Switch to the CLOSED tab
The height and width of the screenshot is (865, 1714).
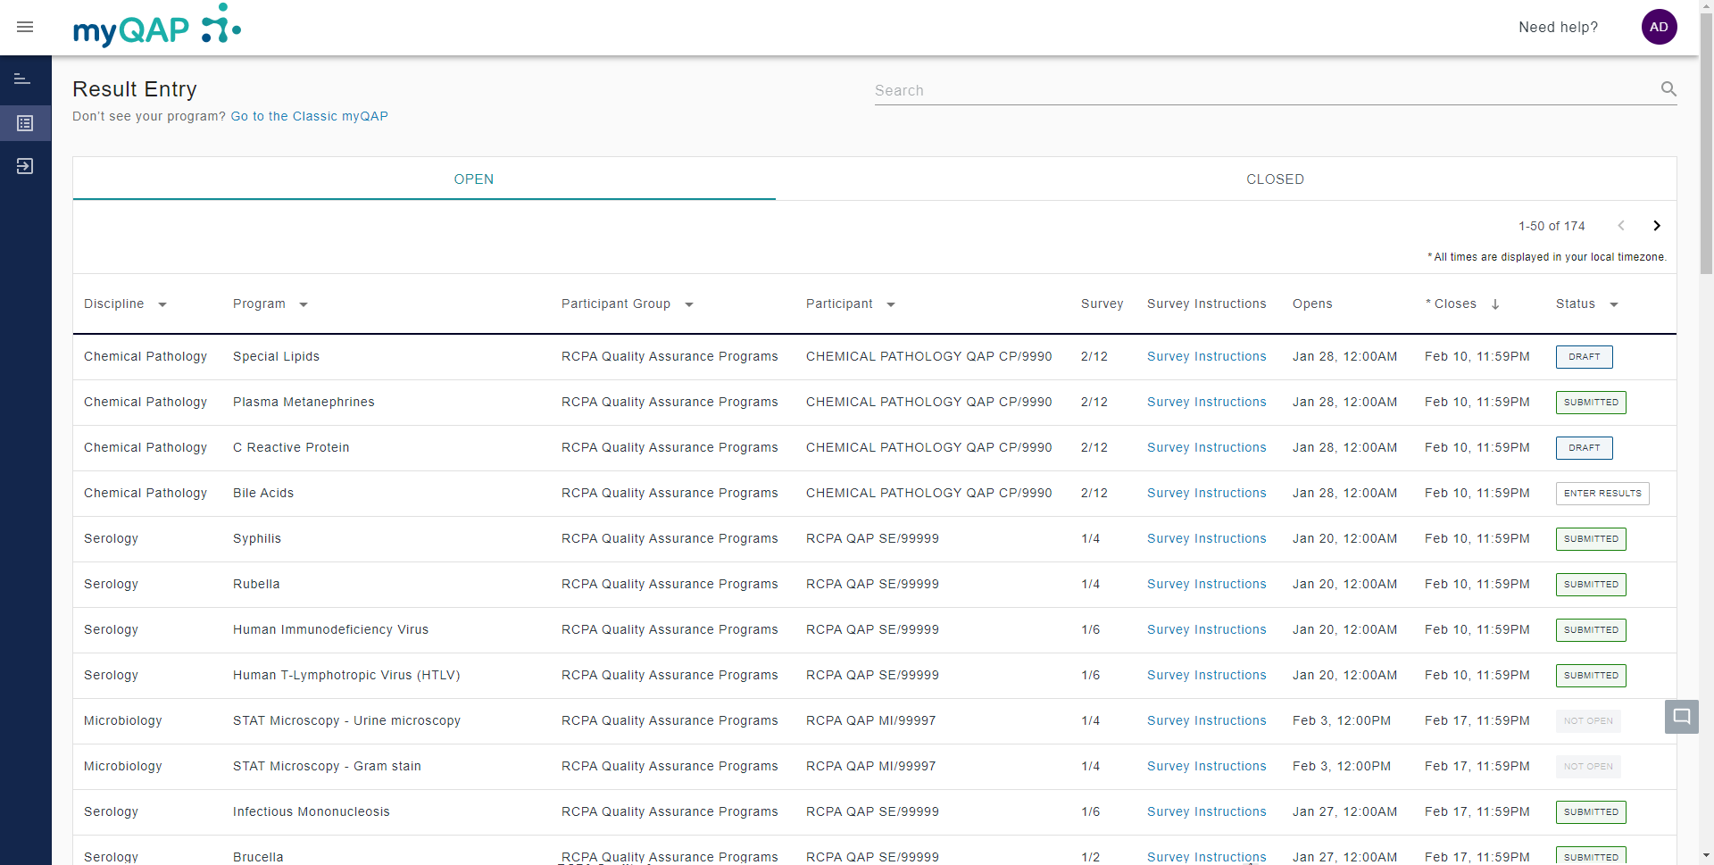[1274, 179]
